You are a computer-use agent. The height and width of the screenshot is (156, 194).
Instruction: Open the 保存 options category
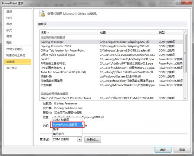coord(9,24)
